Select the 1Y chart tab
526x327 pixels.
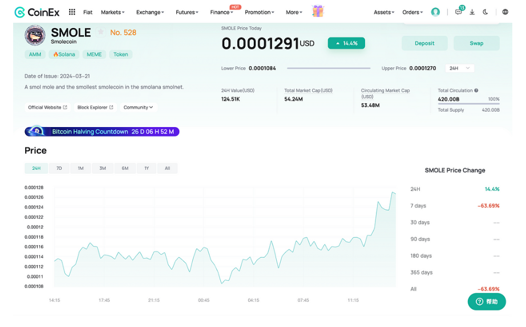coord(147,168)
